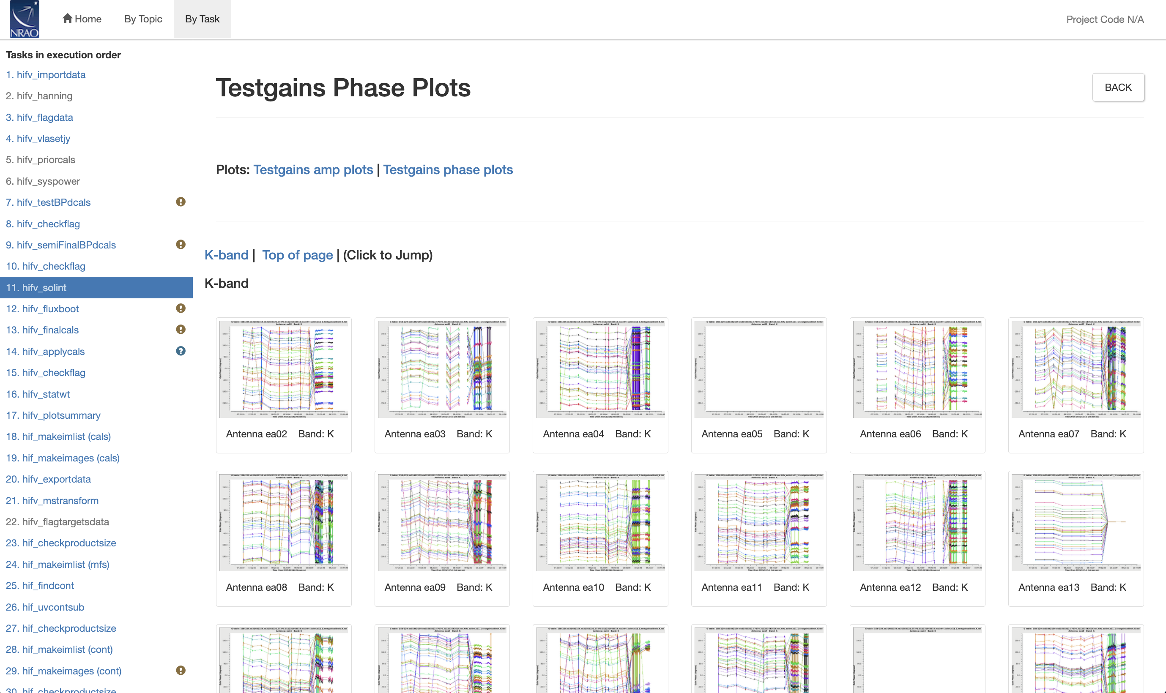Viewport: 1166px width, 693px height.
Task: Click task 2. hifv_hanning text
Action: tap(39, 96)
